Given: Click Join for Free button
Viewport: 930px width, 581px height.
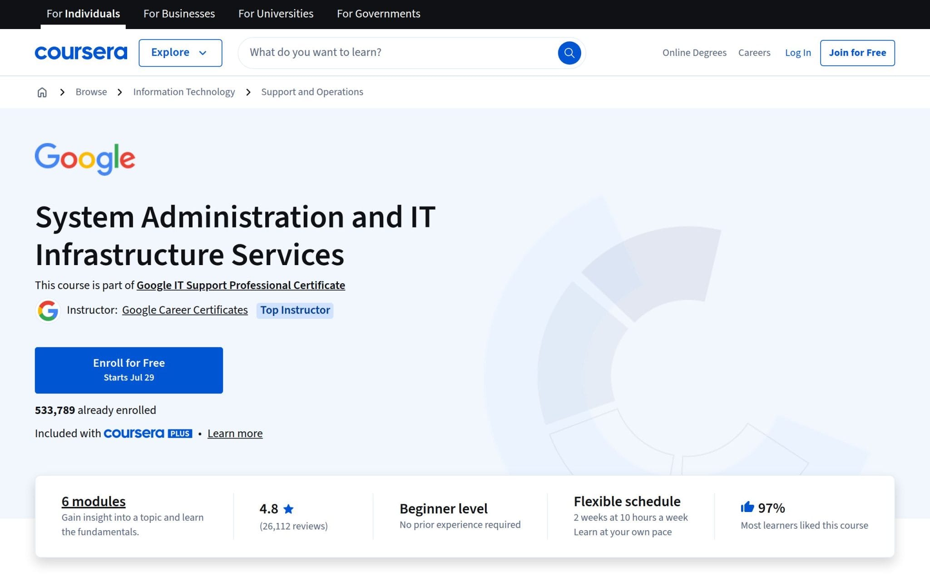Looking at the screenshot, I should point(857,53).
